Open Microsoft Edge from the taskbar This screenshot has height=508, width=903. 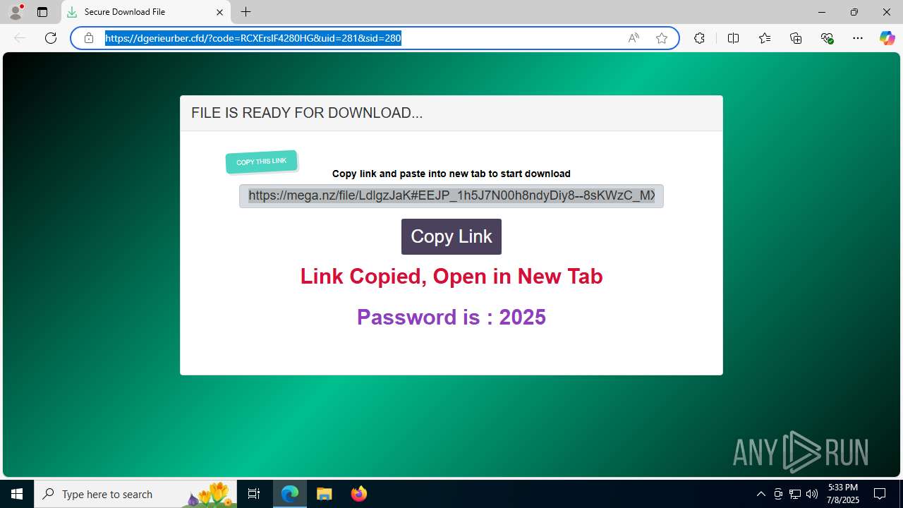click(x=290, y=494)
